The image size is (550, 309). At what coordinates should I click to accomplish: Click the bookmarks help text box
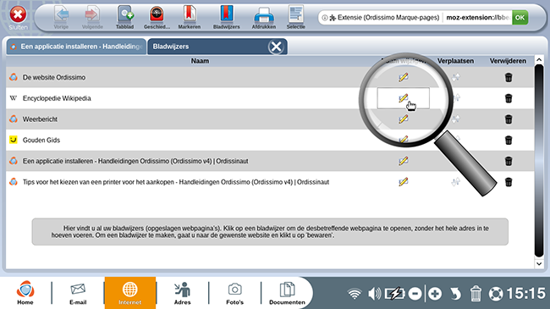pyautogui.click(x=270, y=232)
